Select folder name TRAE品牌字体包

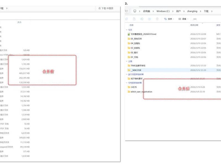pyautogui.click(x=138, y=66)
